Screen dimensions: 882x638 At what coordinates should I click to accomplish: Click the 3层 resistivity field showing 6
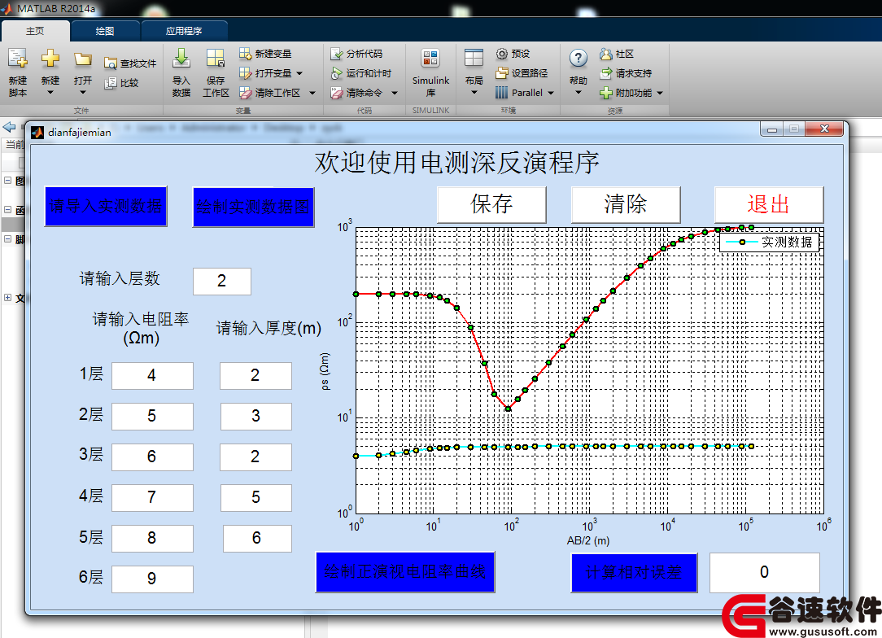click(x=152, y=457)
